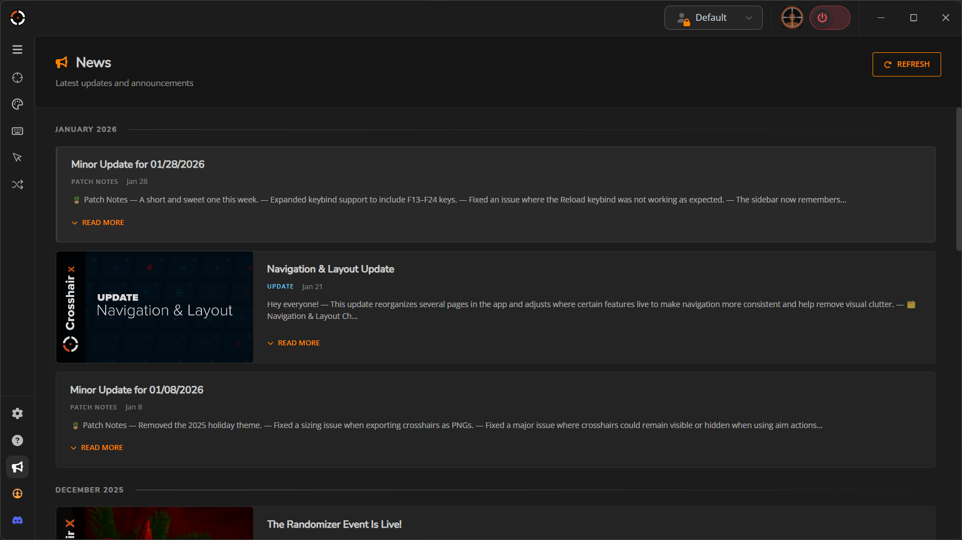Click the megaphone icon beside News heading
The height and width of the screenshot is (540, 962).
click(x=62, y=62)
